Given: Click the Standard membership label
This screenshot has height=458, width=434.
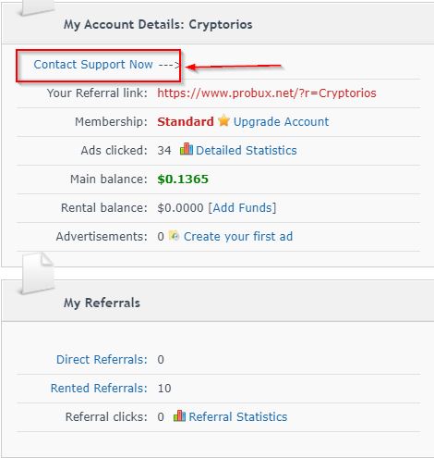Looking at the screenshot, I should tap(186, 121).
